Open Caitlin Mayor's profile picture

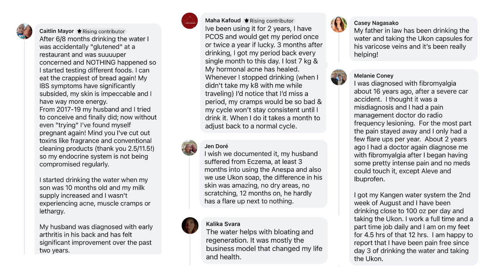tap(25, 31)
